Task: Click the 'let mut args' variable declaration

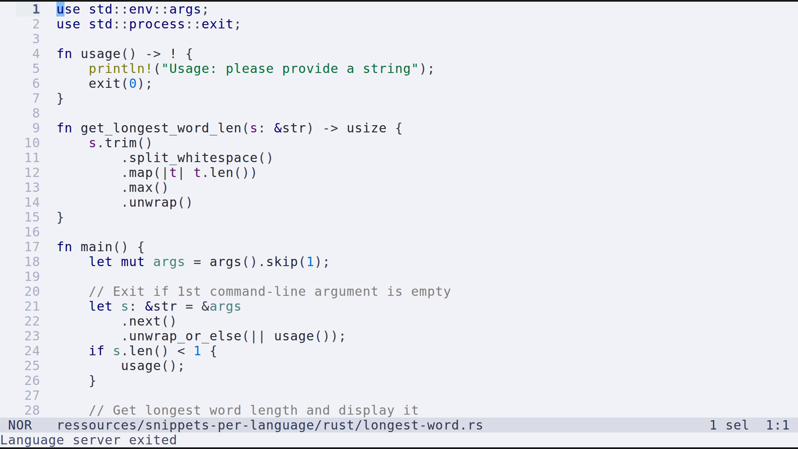Action: (x=137, y=262)
